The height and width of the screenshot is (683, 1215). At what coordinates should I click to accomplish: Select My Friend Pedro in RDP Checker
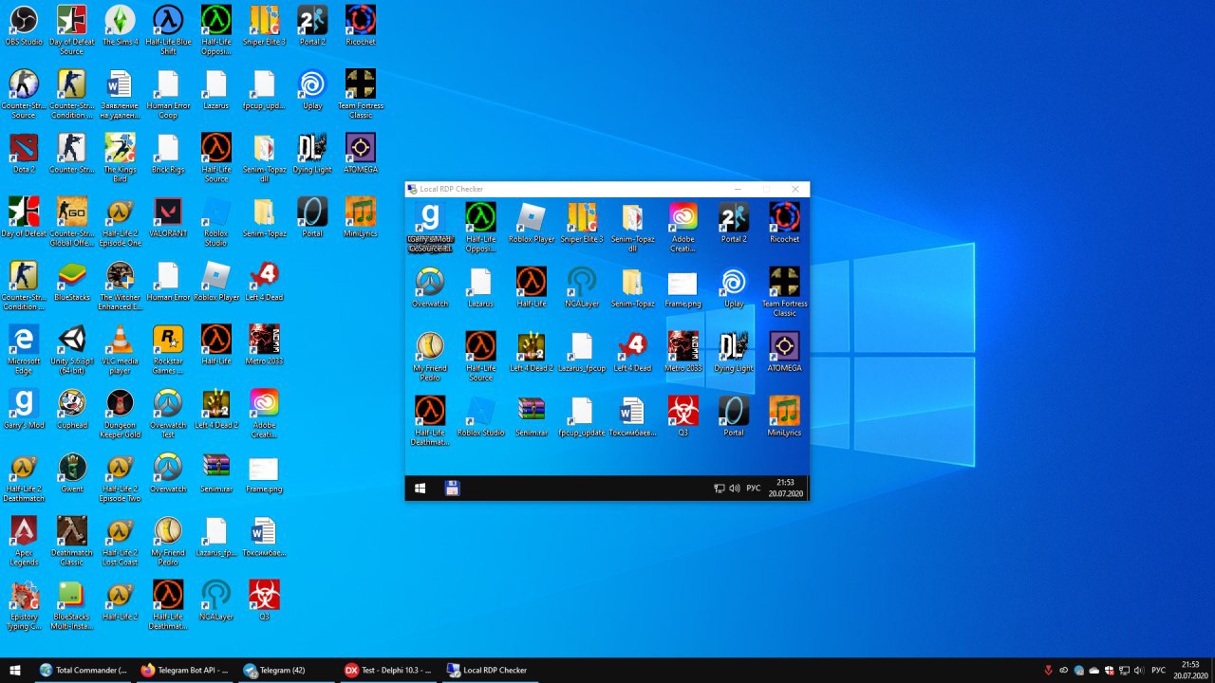tap(430, 357)
